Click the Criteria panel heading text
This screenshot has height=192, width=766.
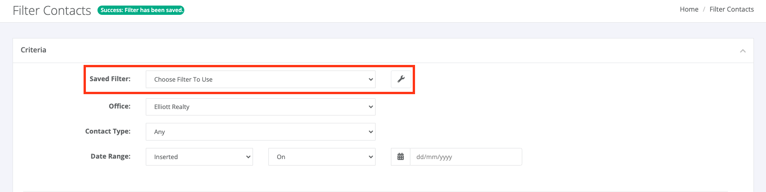33,50
